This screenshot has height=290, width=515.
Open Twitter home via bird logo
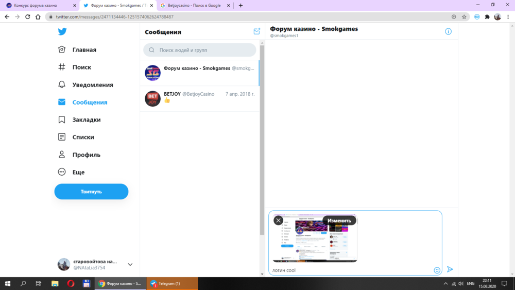tap(62, 31)
